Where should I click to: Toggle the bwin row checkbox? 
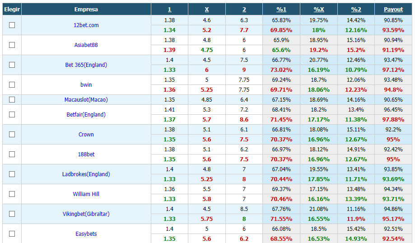[12, 85]
